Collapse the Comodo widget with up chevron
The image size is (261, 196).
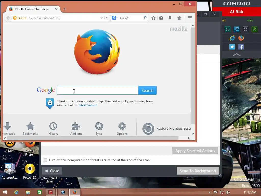237,55
